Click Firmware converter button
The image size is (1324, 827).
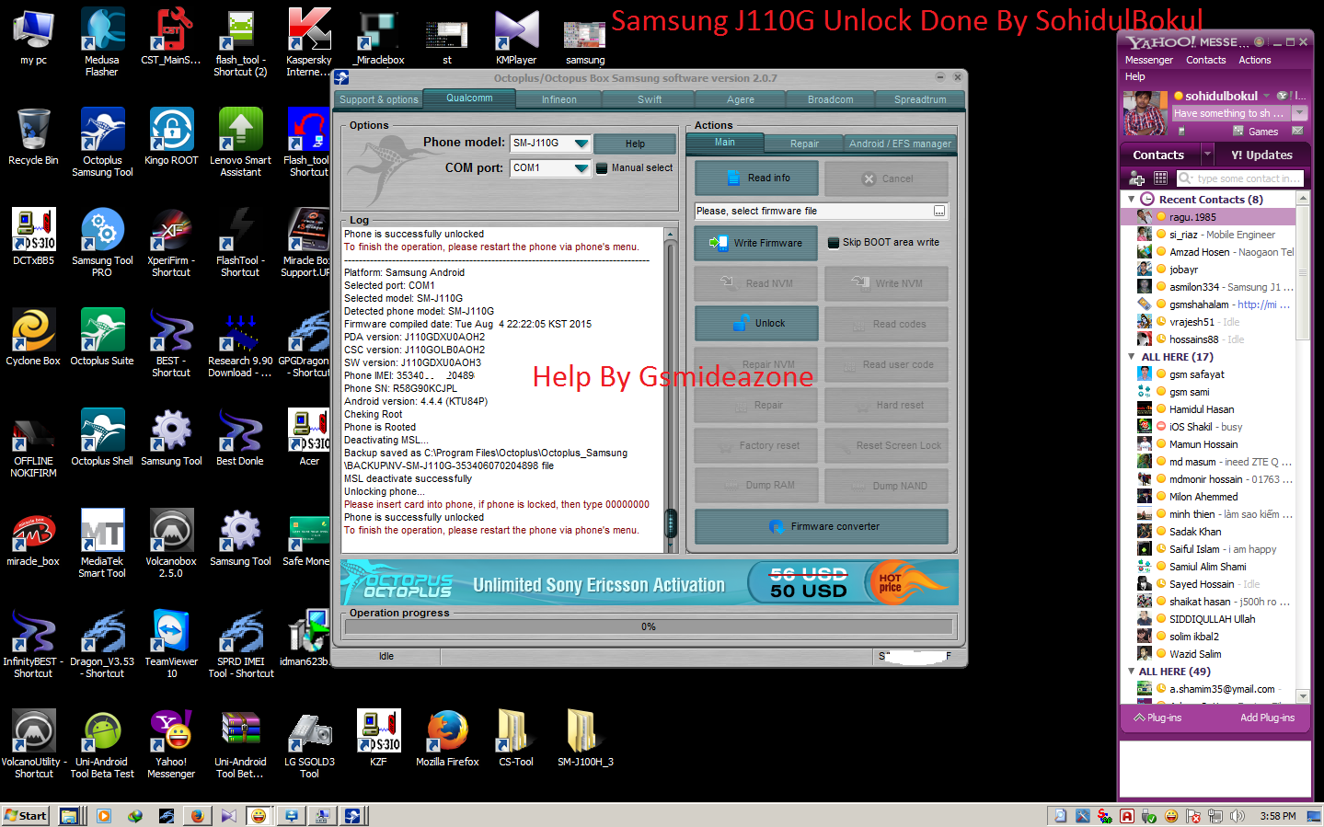(x=822, y=526)
